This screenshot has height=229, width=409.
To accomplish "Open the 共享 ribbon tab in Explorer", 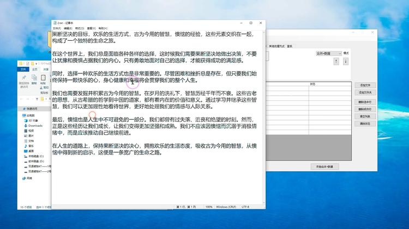I will tap(46, 69).
